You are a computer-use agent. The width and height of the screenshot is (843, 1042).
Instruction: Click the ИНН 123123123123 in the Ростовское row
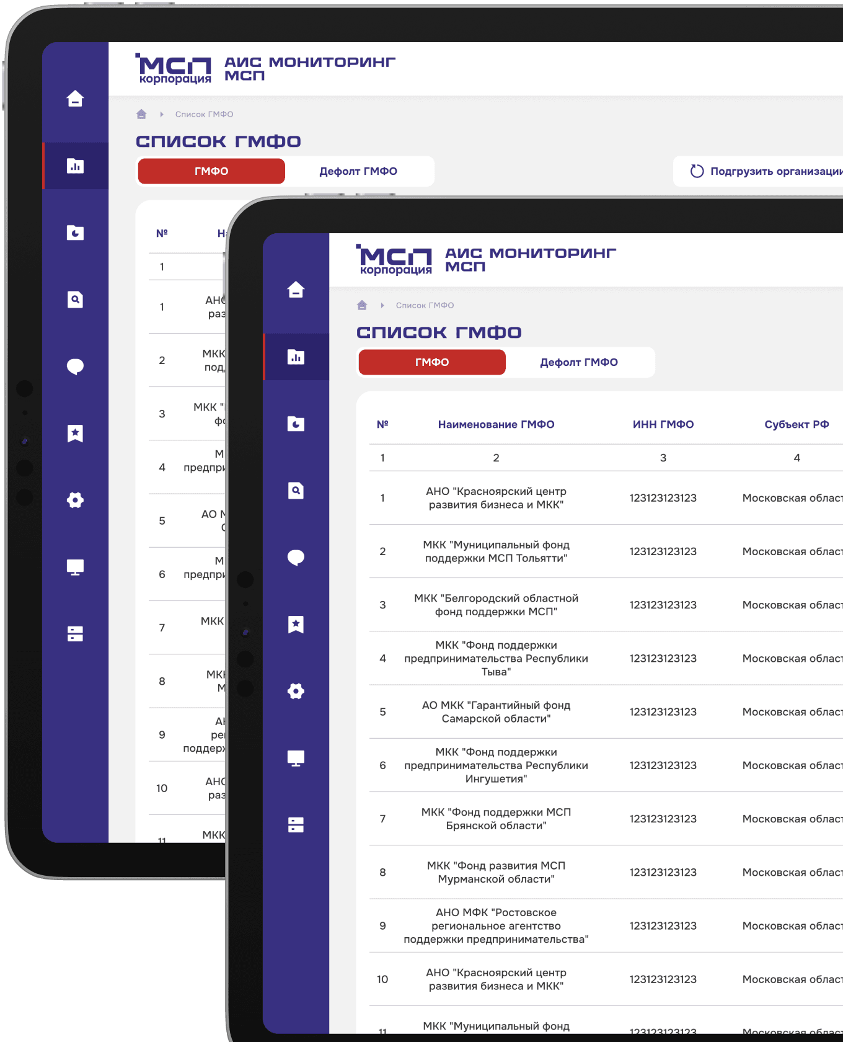point(663,925)
